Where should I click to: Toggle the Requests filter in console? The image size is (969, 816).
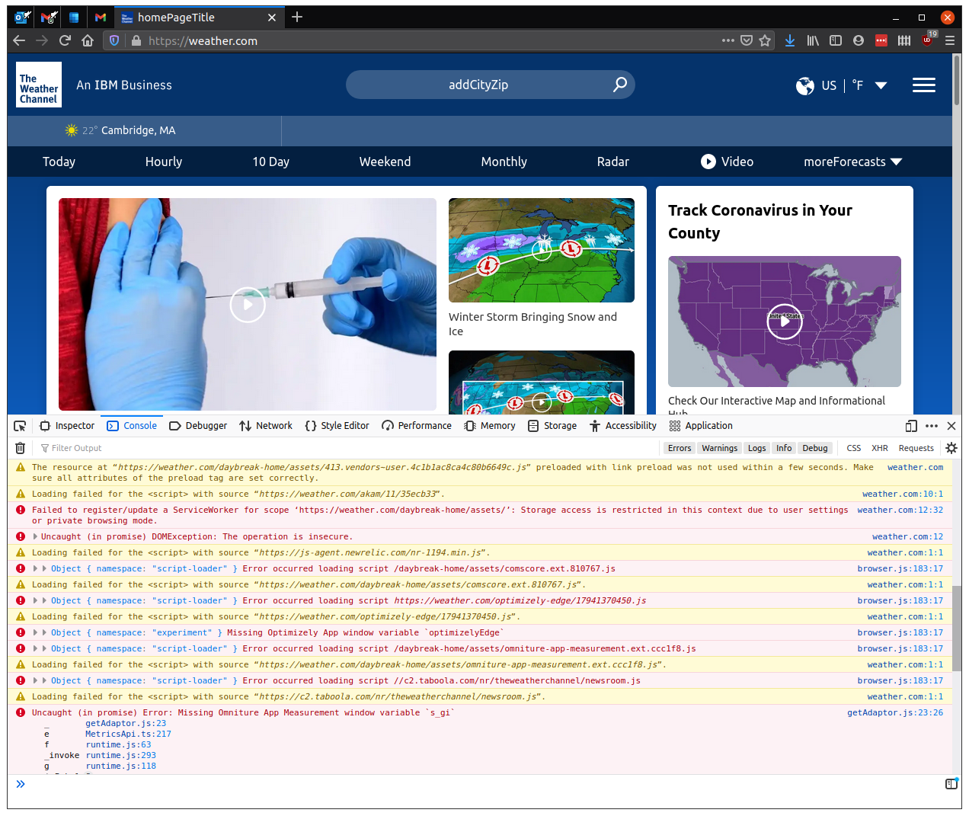(916, 448)
